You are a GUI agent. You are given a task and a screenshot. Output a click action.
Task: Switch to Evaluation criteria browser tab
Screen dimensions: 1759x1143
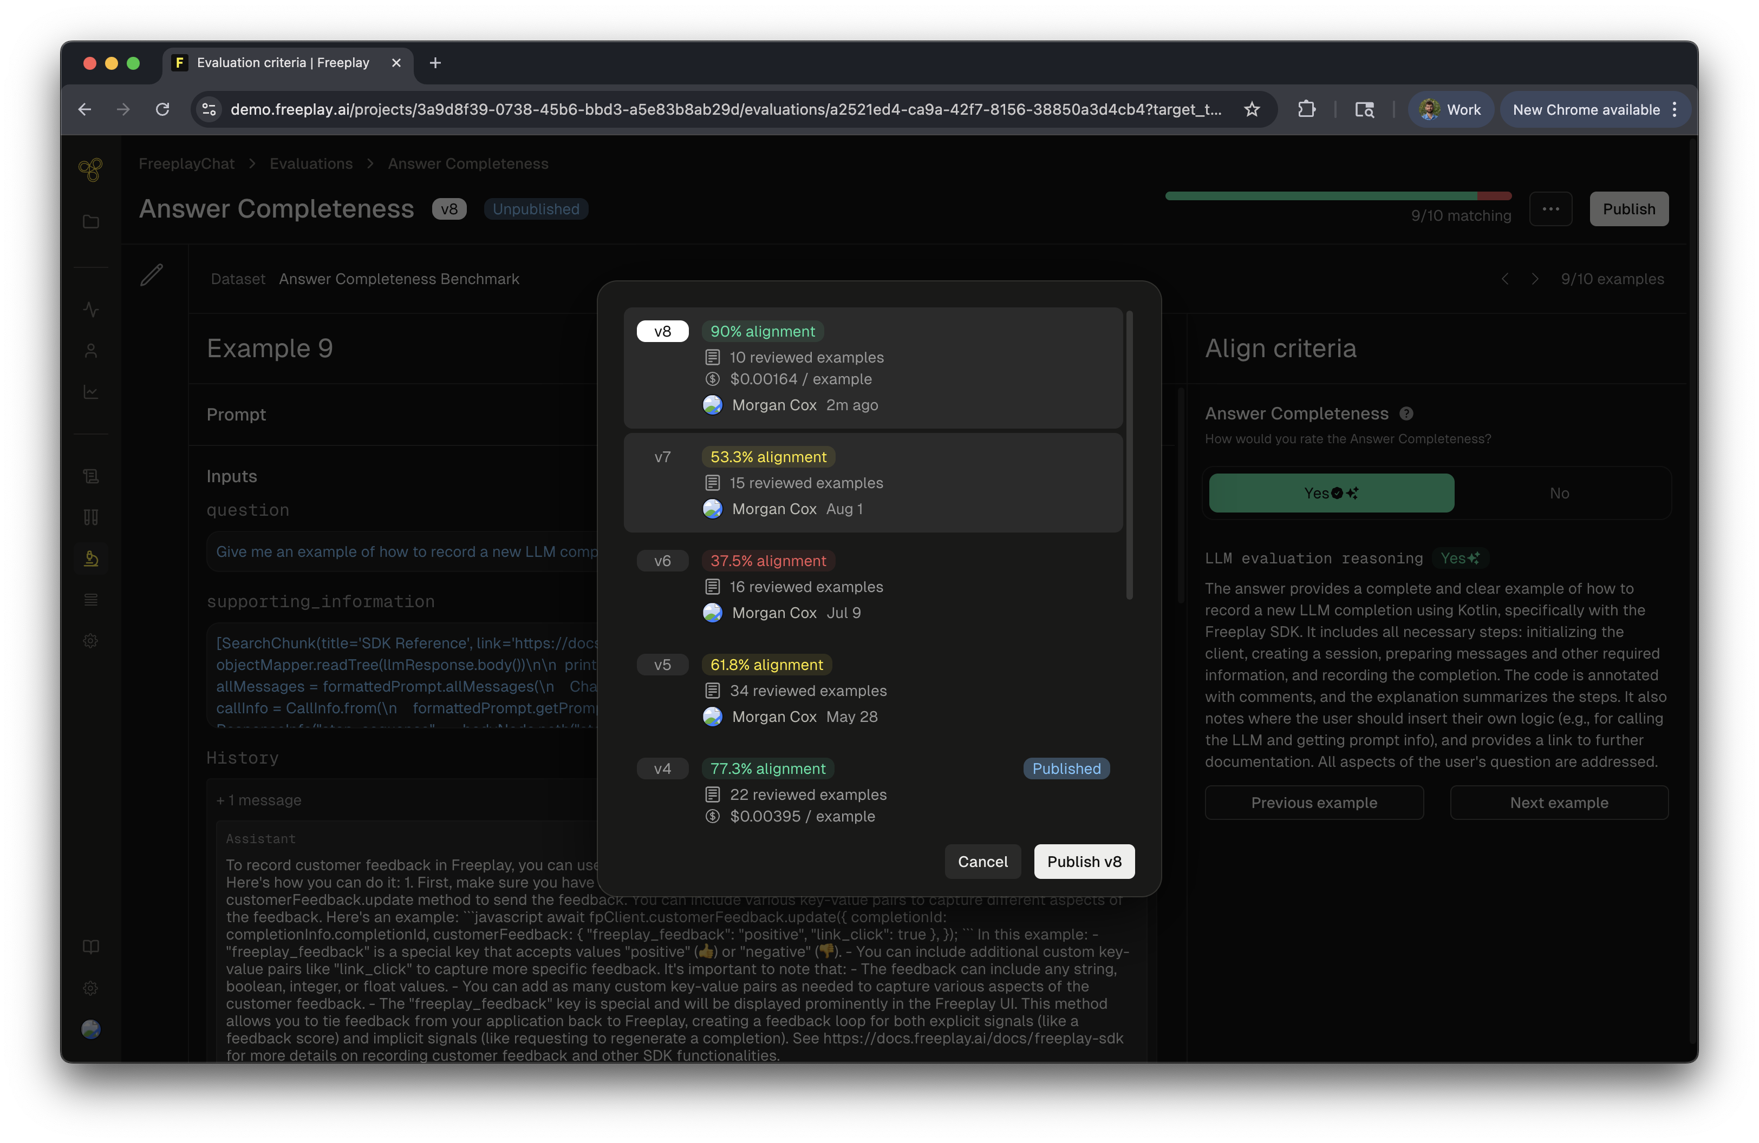click(x=283, y=63)
